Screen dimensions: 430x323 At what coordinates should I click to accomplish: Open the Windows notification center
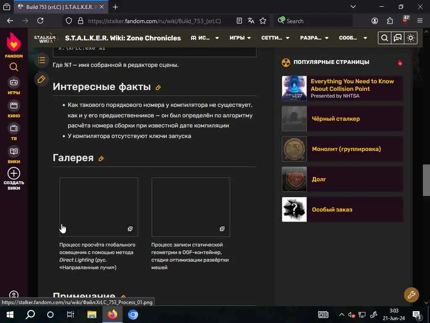coord(417,315)
